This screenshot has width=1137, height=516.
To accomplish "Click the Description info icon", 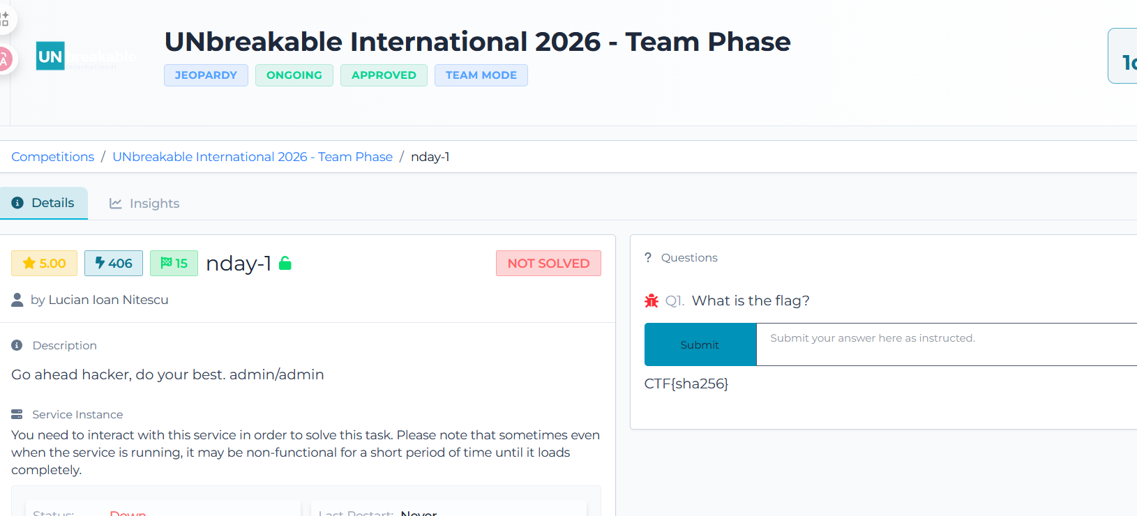I will coord(17,345).
